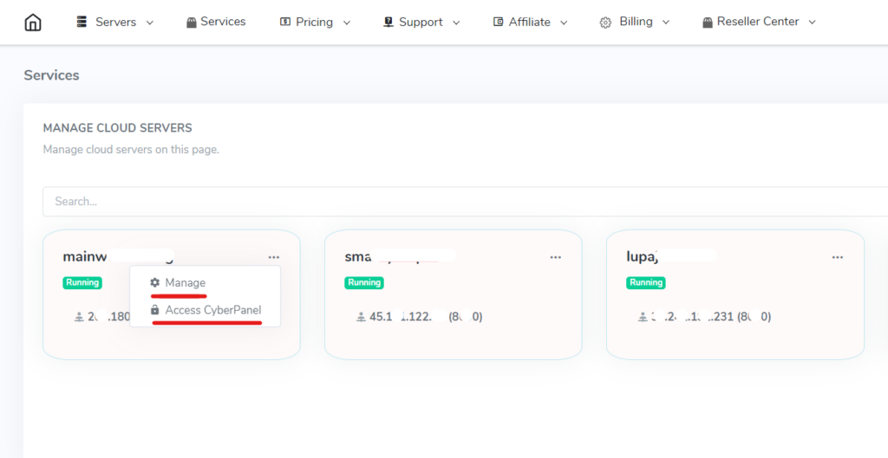Screen dimensions: 888x458
Task: Click the Affiliate wallet icon
Action: pyautogui.click(x=499, y=22)
